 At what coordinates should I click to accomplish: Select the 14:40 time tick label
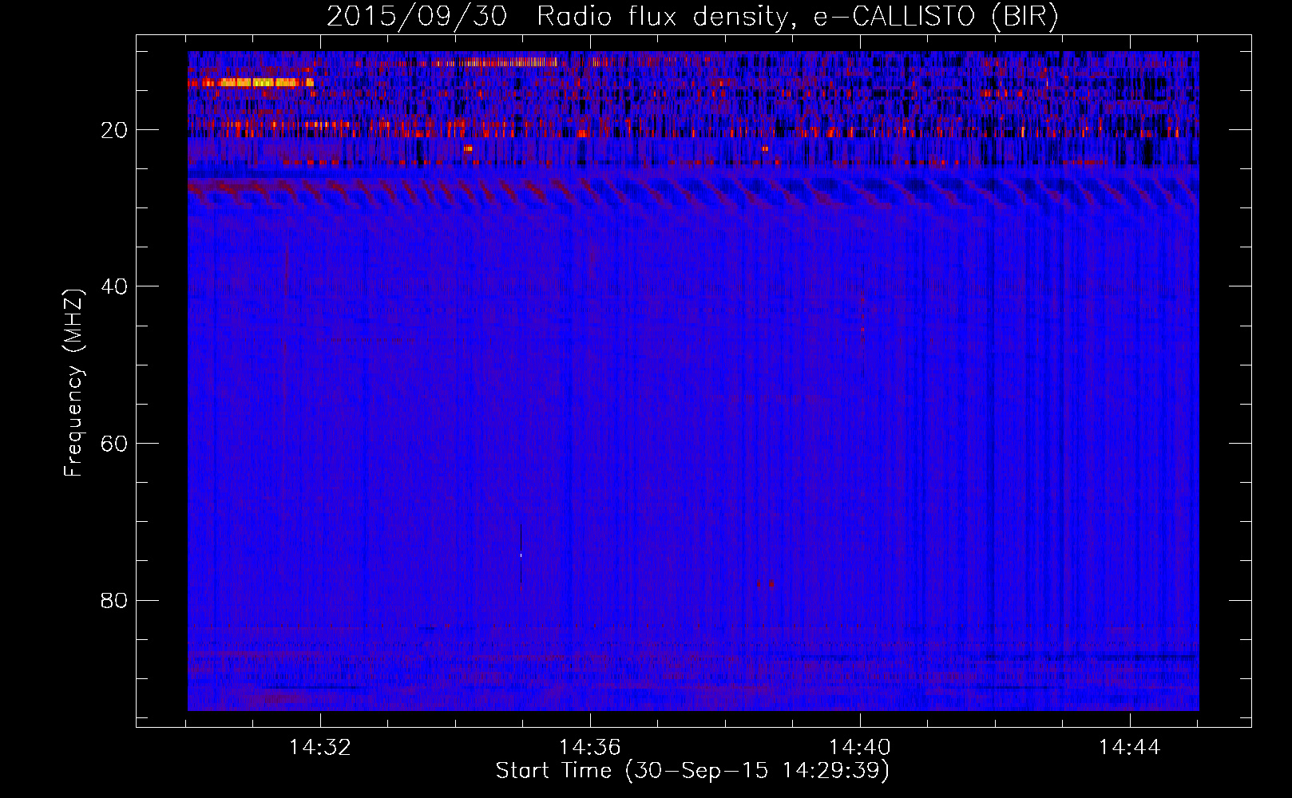860,748
